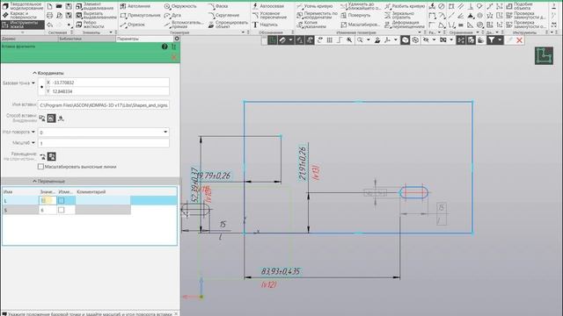Open Инструменты эскиза toolset
The height and width of the screenshot is (316, 563).
click(23, 25)
